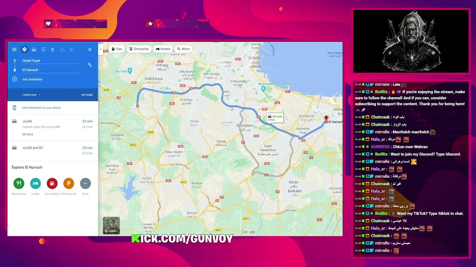Viewport: 476px width, 267px height.
Task: Open the More chip above the map
Action: [x=183, y=49]
